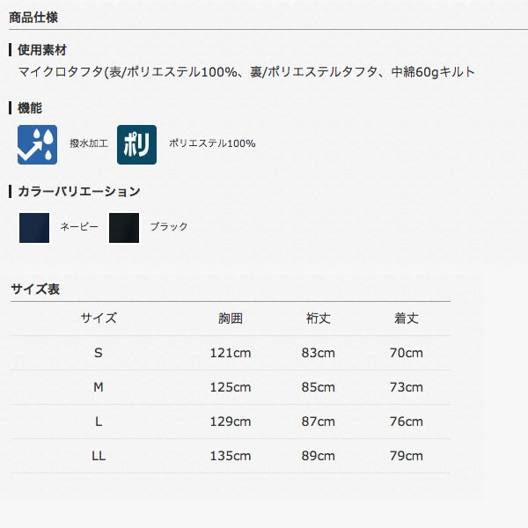Click the 70cm length value

click(407, 353)
